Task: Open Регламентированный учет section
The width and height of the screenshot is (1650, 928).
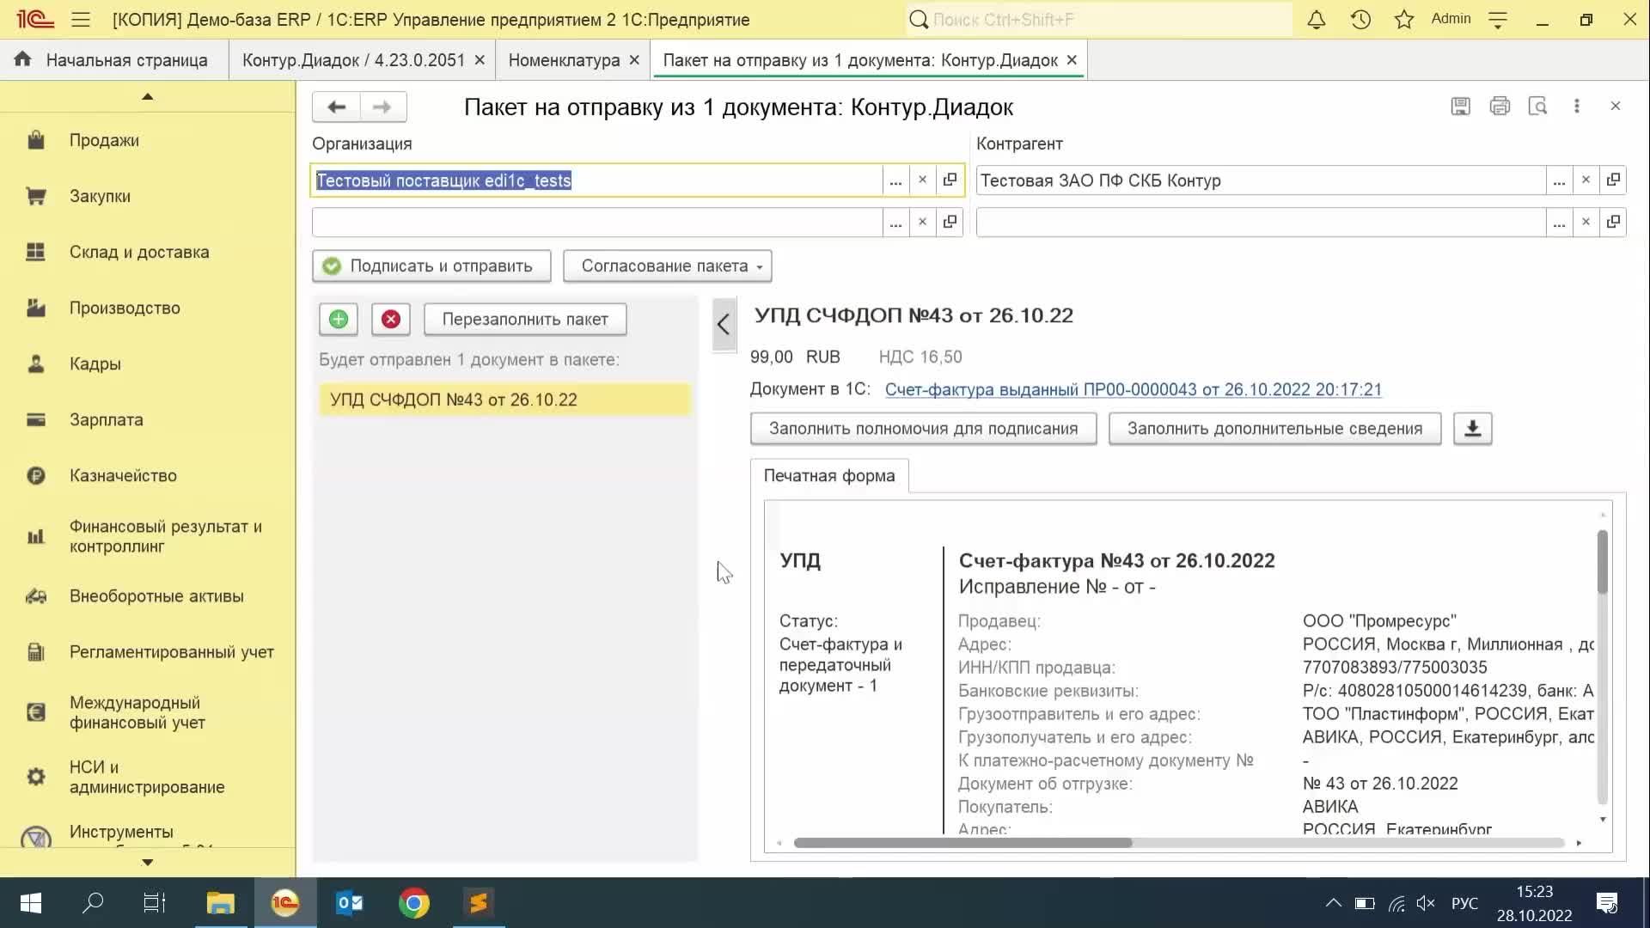Action: point(148,652)
